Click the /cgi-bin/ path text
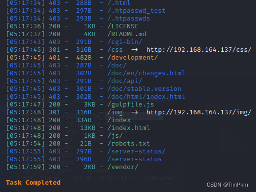This screenshot has width=256, height=192. [x=125, y=42]
